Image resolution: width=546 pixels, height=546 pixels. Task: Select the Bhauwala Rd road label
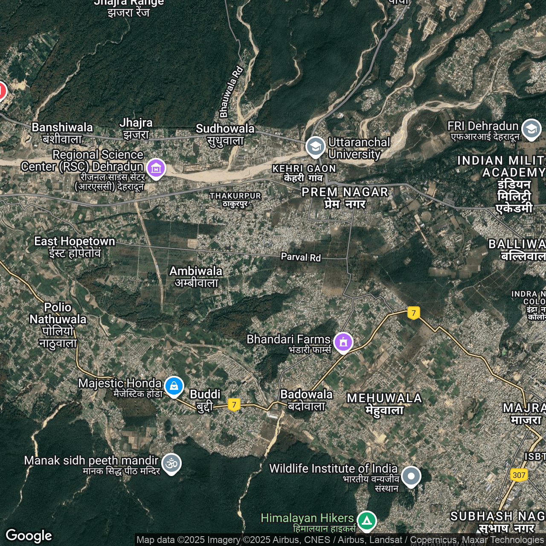coord(231,92)
